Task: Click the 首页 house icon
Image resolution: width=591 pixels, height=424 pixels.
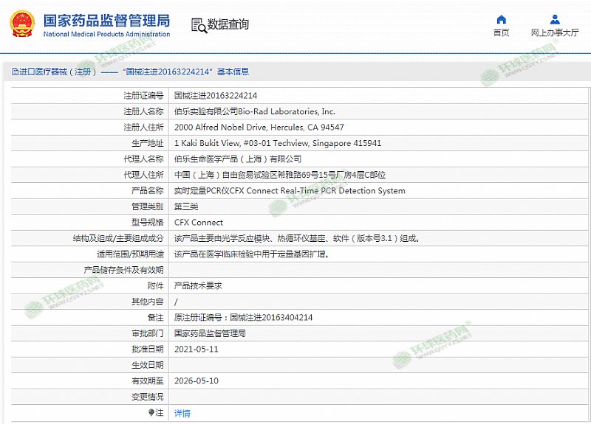Action: pyautogui.click(x=502, y=19)
